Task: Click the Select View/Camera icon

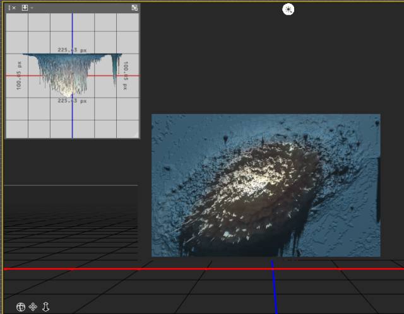Action: 25,8
